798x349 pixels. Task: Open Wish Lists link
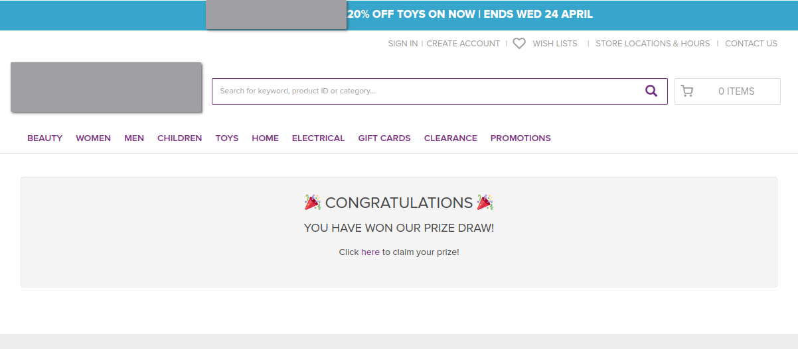555,44
